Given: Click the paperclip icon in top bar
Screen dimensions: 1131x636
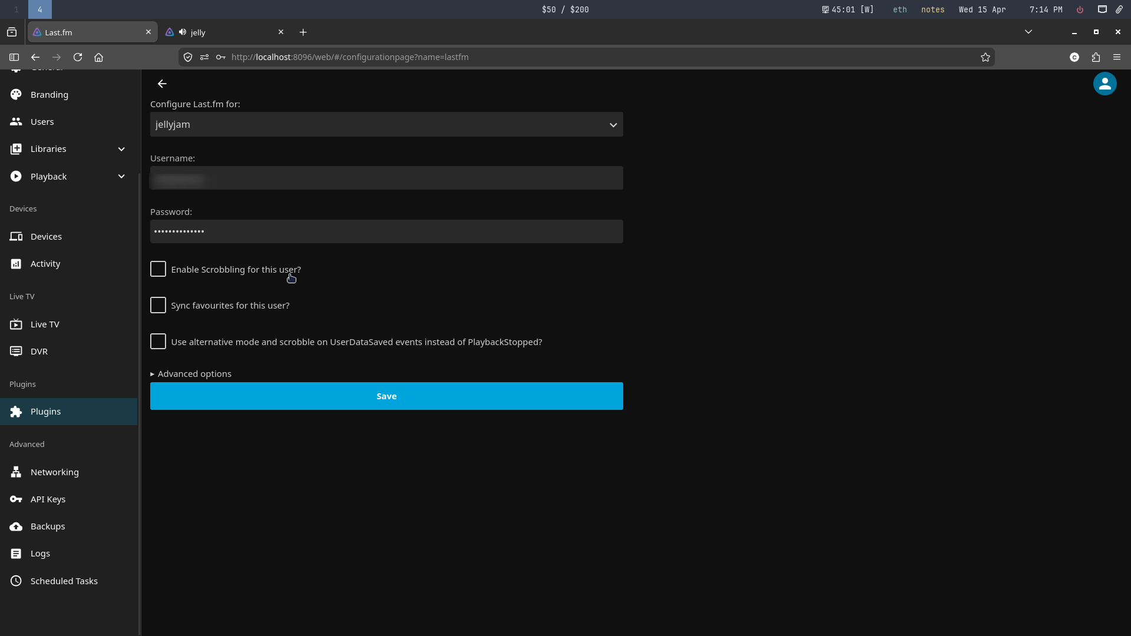Looking at the screenshot, I should coord(1119,9).
